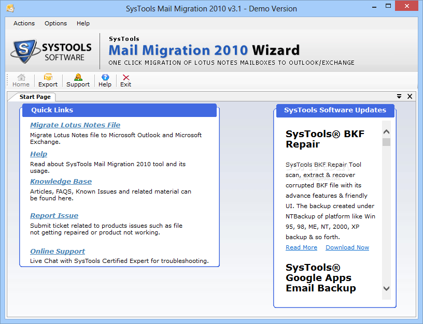Image resolution: width=423 pixels, height=324 pixels.
Task: Close the Start Page tab panel
Action: pos(410,96)
